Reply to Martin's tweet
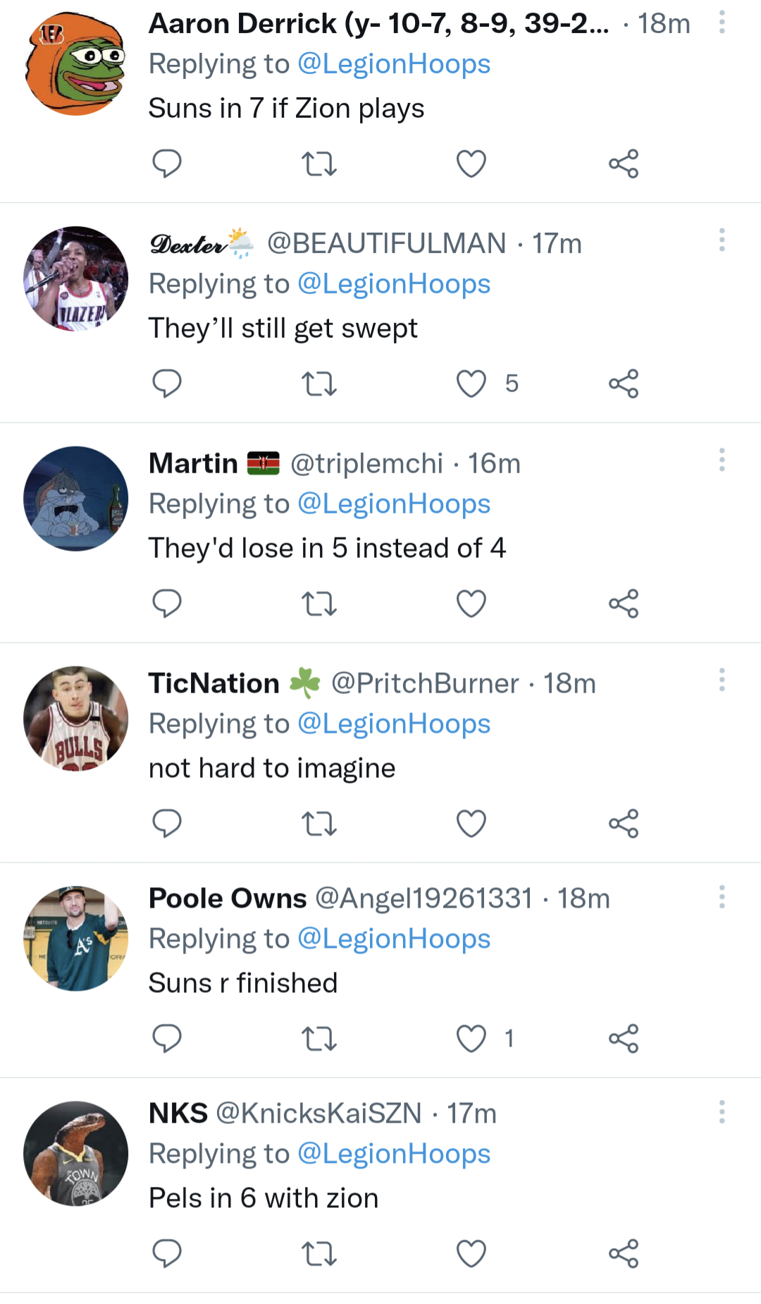Image resolution: width=761 pixels, height=1304 pixels. click(167, 604)
